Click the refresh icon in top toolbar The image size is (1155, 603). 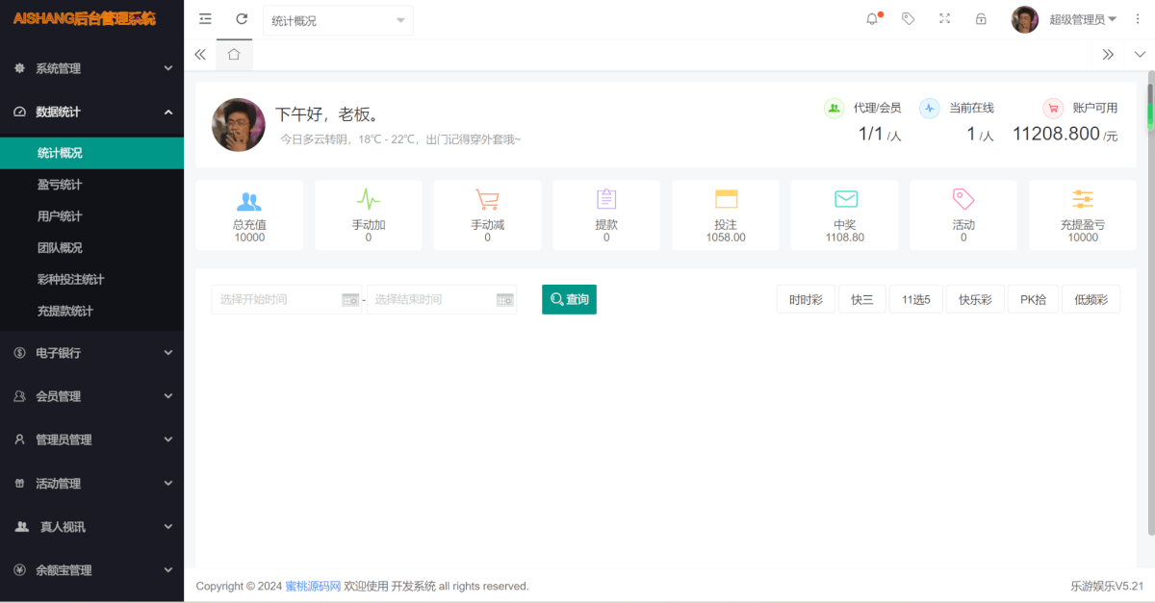click(242, 19)
